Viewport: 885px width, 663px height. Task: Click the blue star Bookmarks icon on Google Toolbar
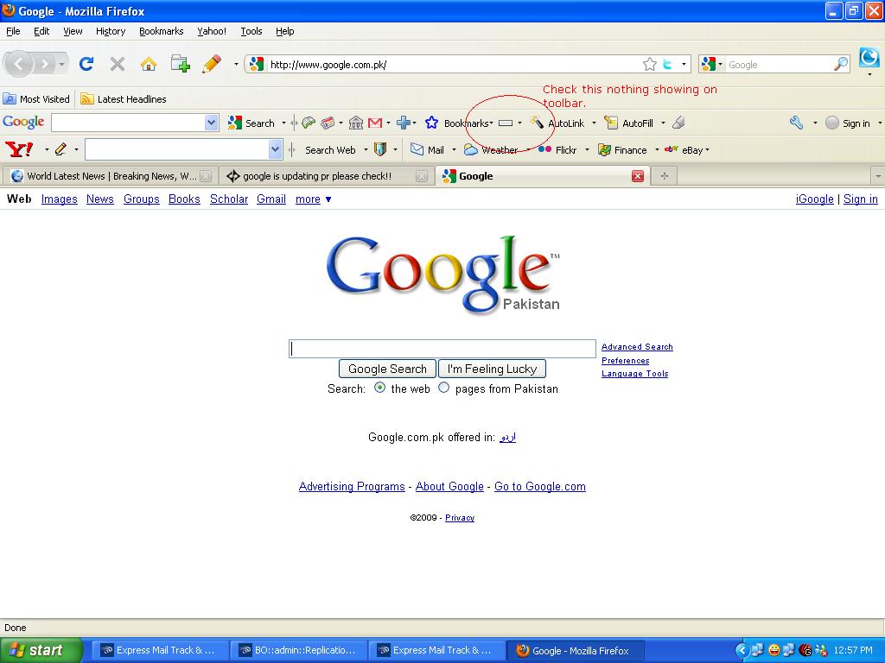pyautogui.click(x=432, y=123)
